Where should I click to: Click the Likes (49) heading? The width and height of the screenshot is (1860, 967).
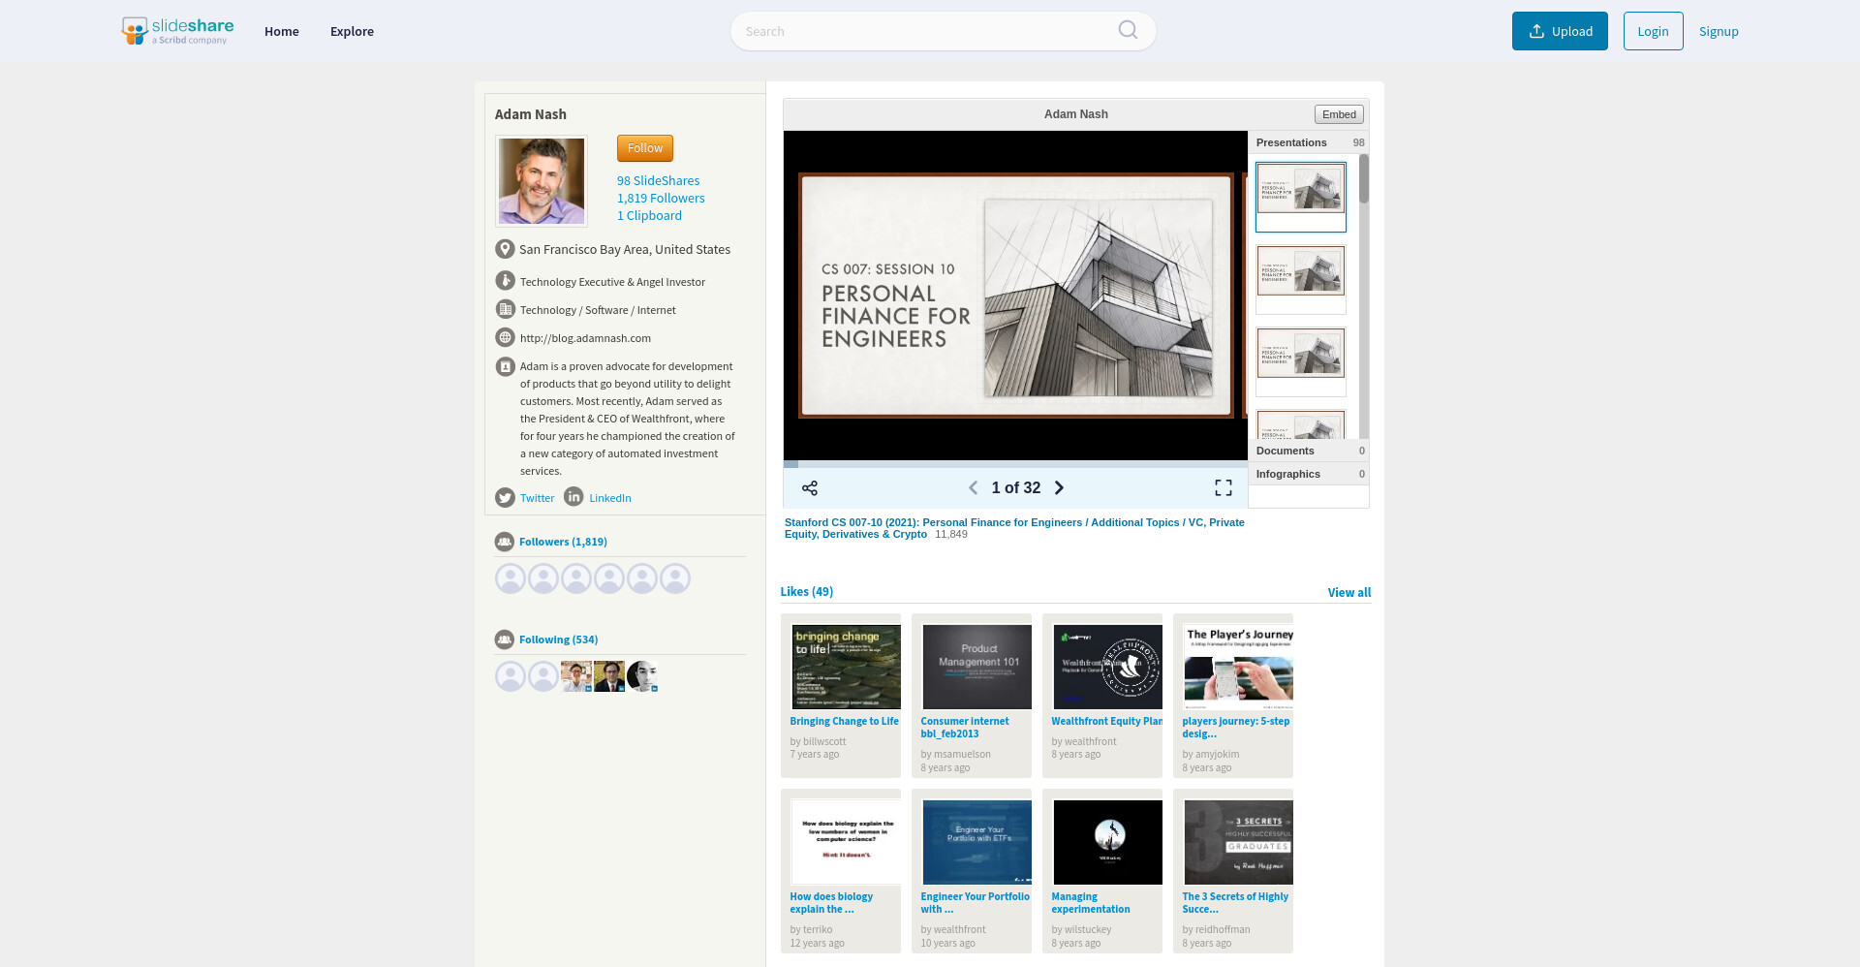(x=807, y=592)
